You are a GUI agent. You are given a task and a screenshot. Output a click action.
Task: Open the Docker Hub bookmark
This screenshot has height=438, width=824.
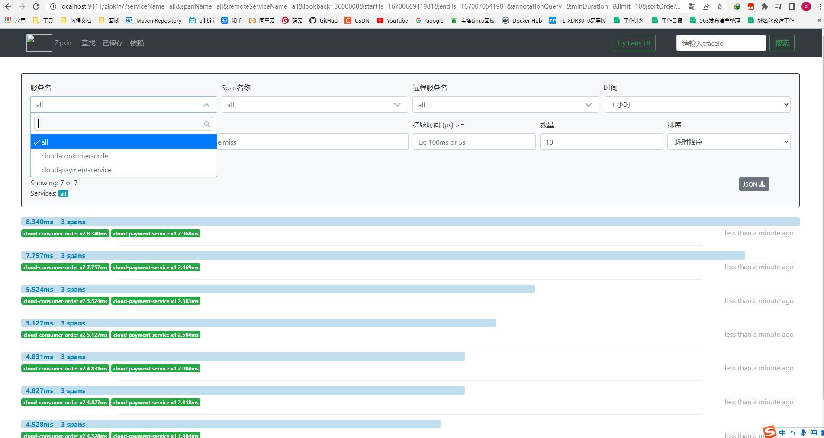(522, 20)
